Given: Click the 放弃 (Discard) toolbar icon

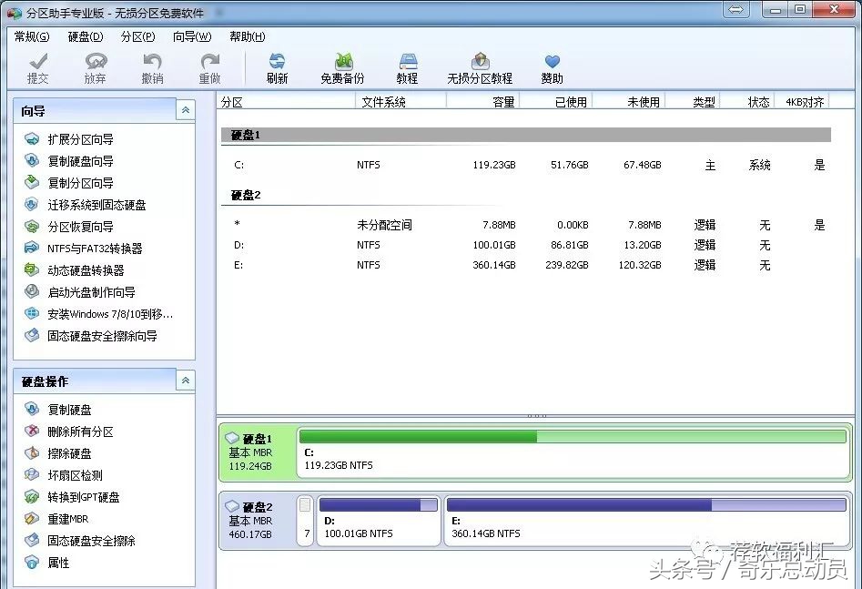Looking at the screenshot, I should click(95, 66).
